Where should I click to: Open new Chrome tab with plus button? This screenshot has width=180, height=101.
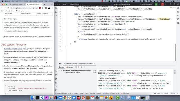click(44, 5)
